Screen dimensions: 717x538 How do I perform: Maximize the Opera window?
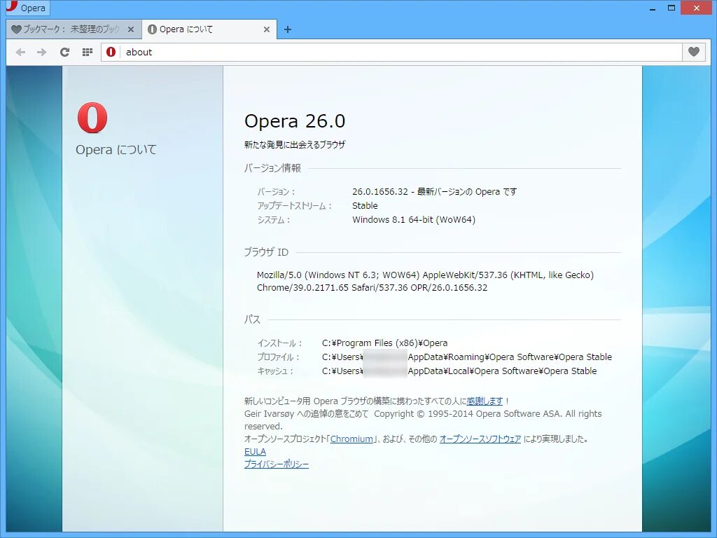(671, 8)
